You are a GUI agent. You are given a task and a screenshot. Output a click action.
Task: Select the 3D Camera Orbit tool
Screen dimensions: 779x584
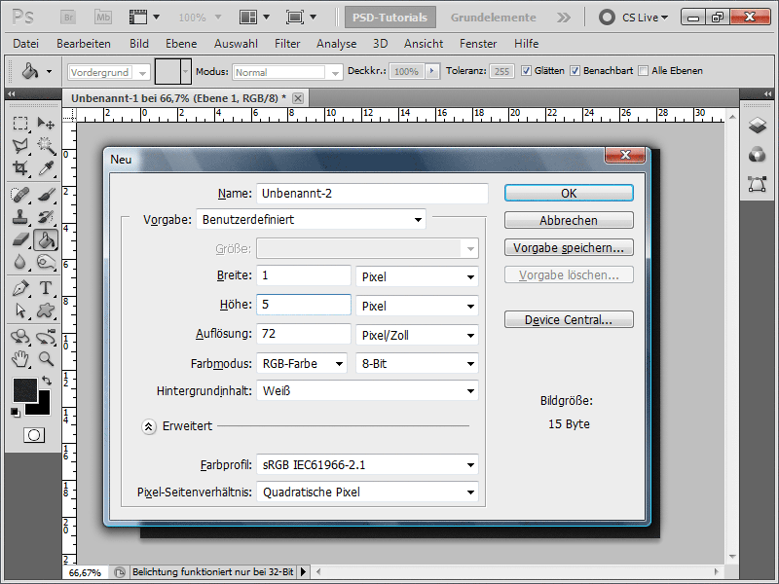point(46,337)
